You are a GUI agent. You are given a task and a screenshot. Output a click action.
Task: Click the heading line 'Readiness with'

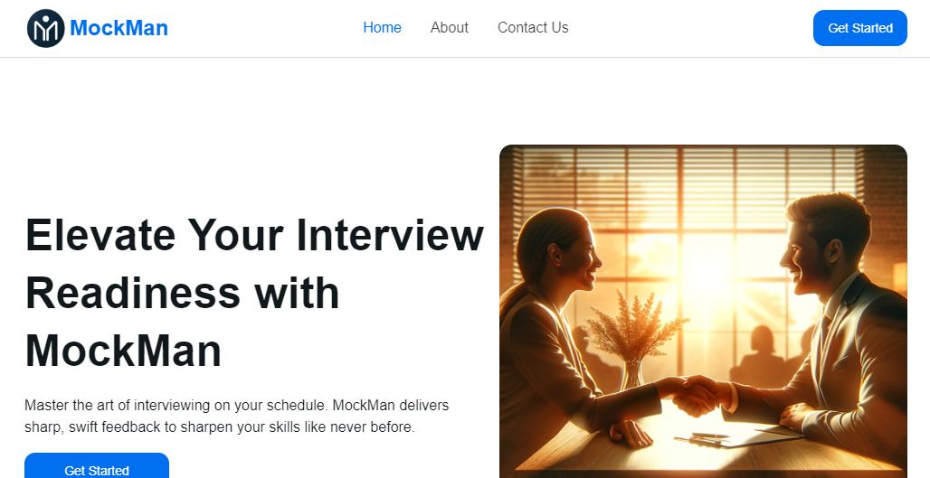coord(182,293)
